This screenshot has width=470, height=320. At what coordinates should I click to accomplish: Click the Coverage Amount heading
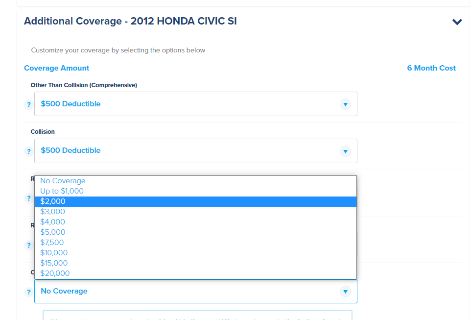coord(57,68)
